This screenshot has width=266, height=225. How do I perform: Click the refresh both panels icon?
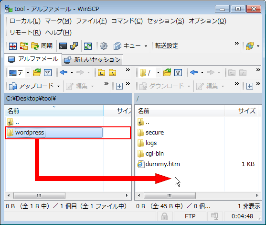tap(88, 46)
